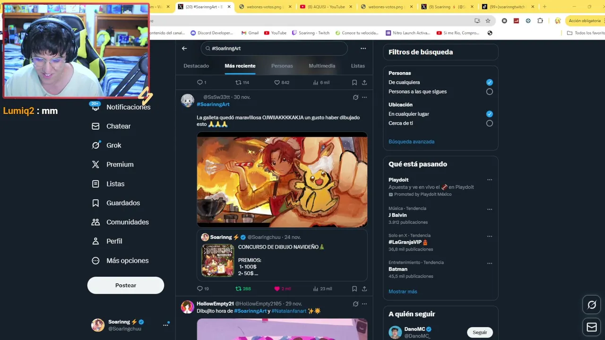The height and width of the screenshot is (340, 605).
Task: Grok icon on @SsSw33tt post
Action: [355, 97]
